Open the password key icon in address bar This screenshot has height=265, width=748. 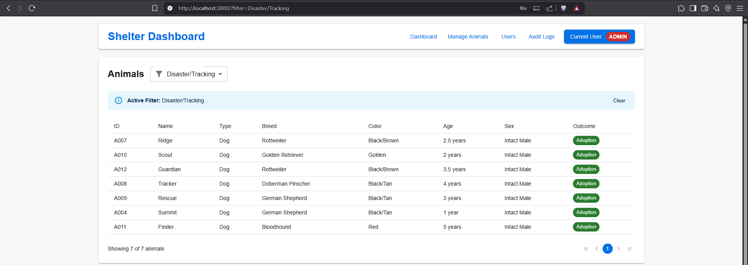coord(523,8)
